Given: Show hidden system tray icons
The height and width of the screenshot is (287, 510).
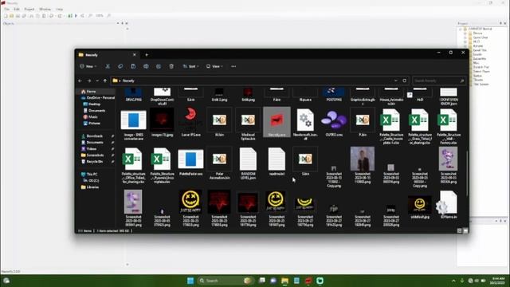Looking at the screenshot, I should pyautogui.click(x=453, y=281).
